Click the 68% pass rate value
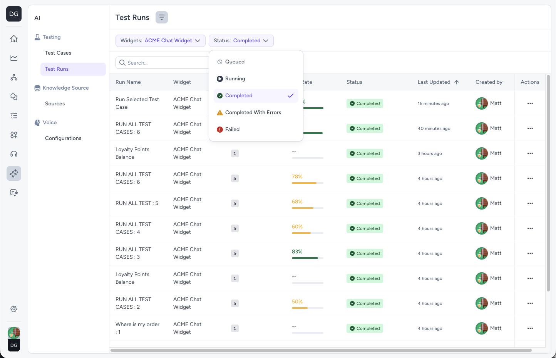 coord(297,202)
